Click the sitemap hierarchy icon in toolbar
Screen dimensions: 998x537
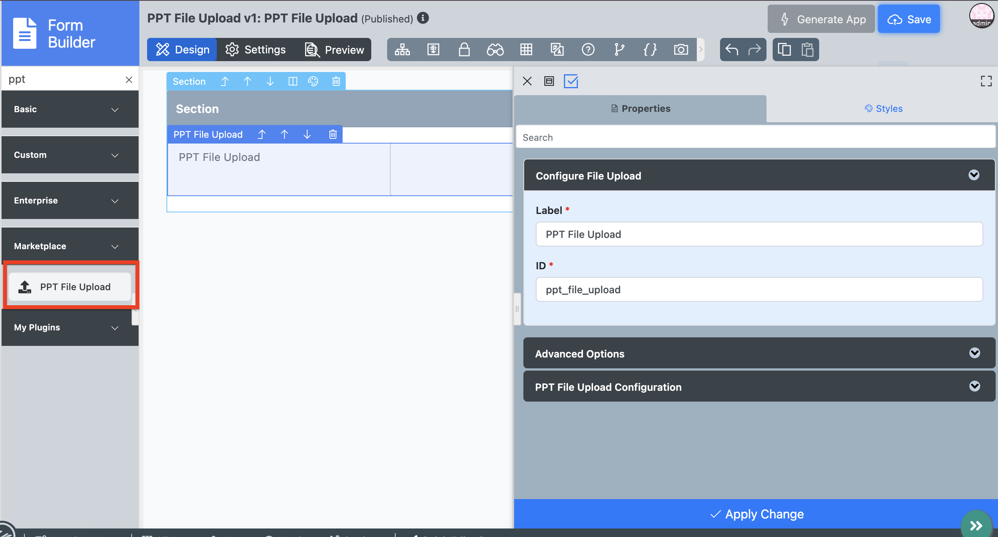pyautogui.click(x=402, y=50)
